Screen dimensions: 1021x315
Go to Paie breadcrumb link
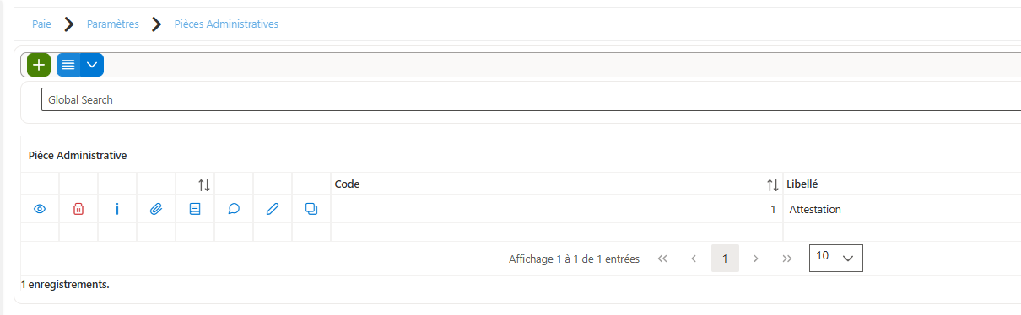(41, 24)
